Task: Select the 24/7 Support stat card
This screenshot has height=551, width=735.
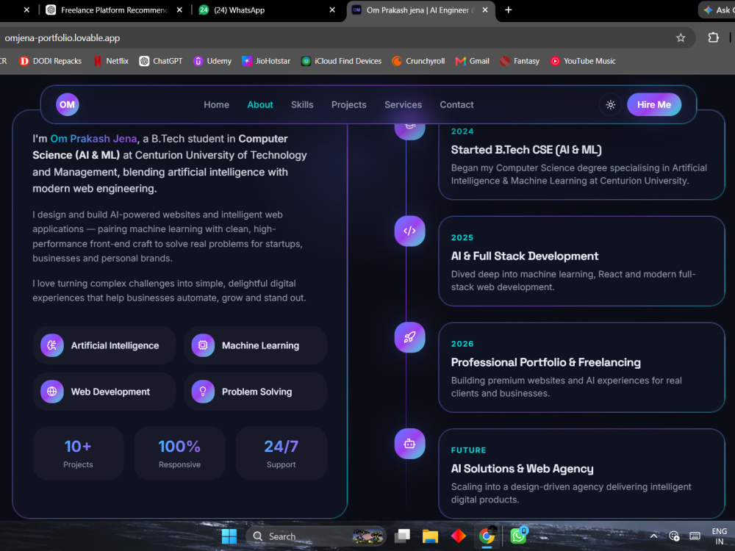Action: pyautogui.click(x=282, y=453)
